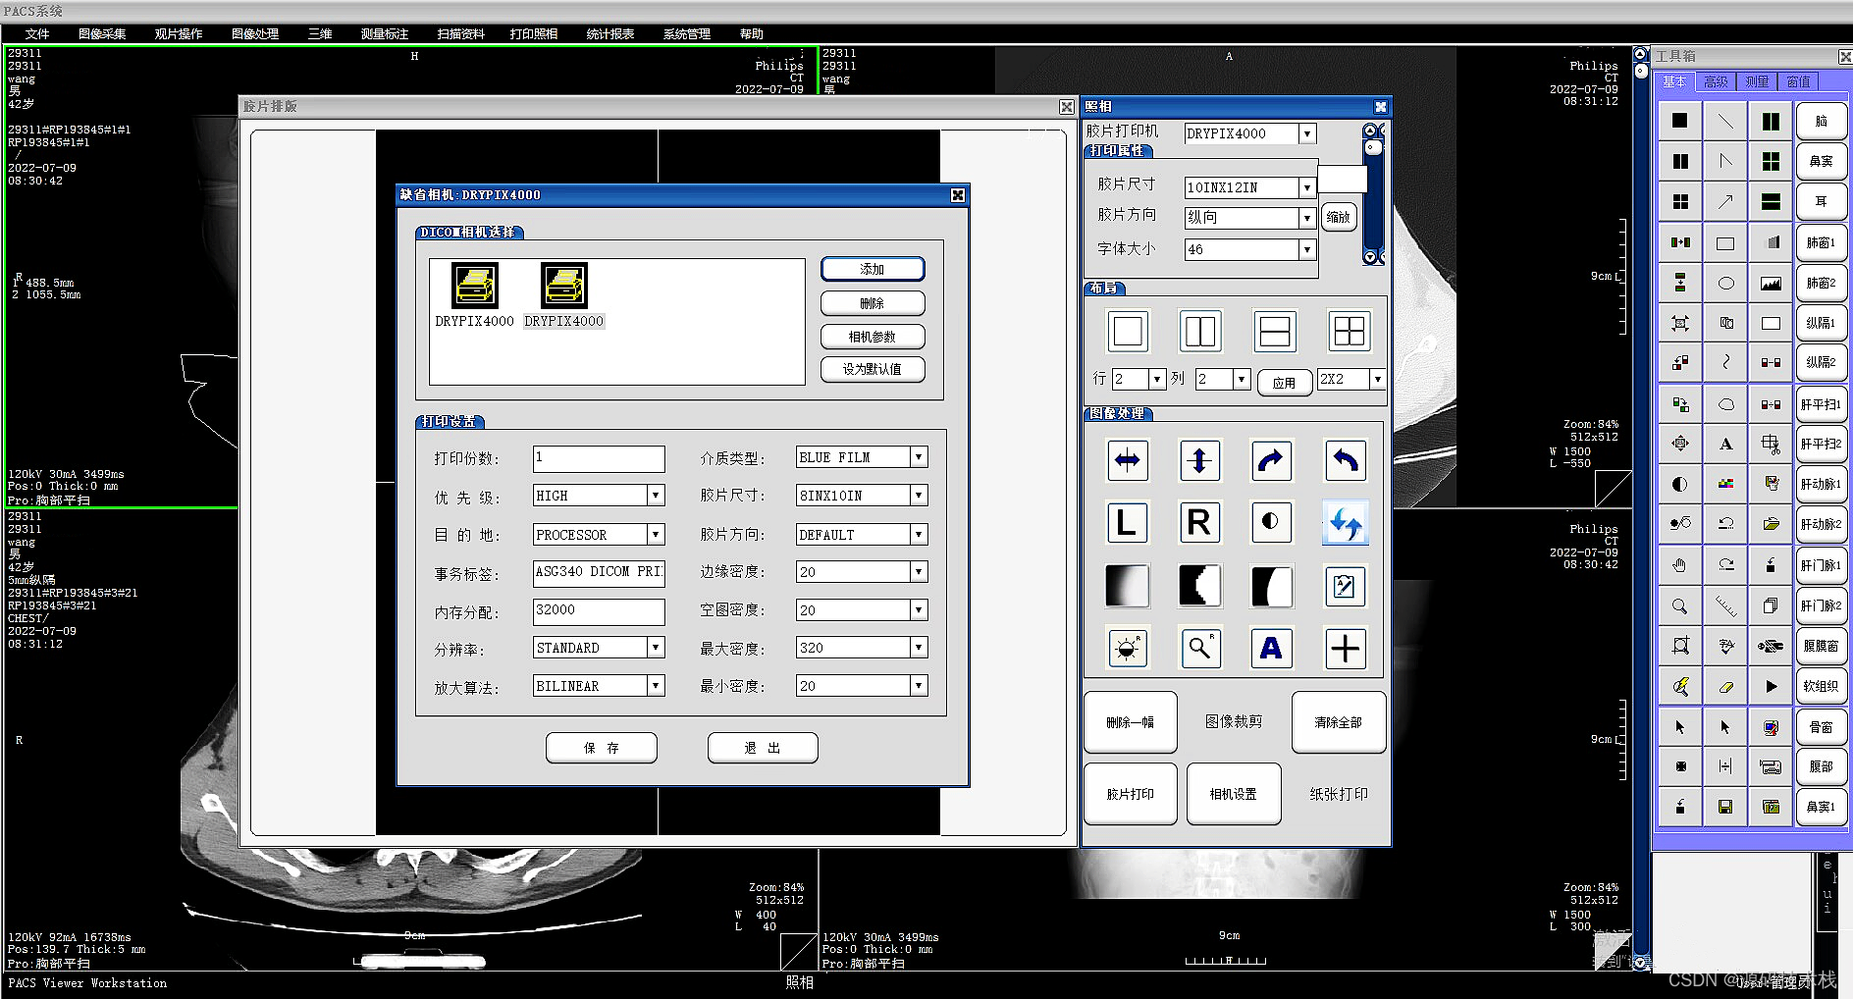Switch to the 测量 toolbox tab

pos(1757,81)
